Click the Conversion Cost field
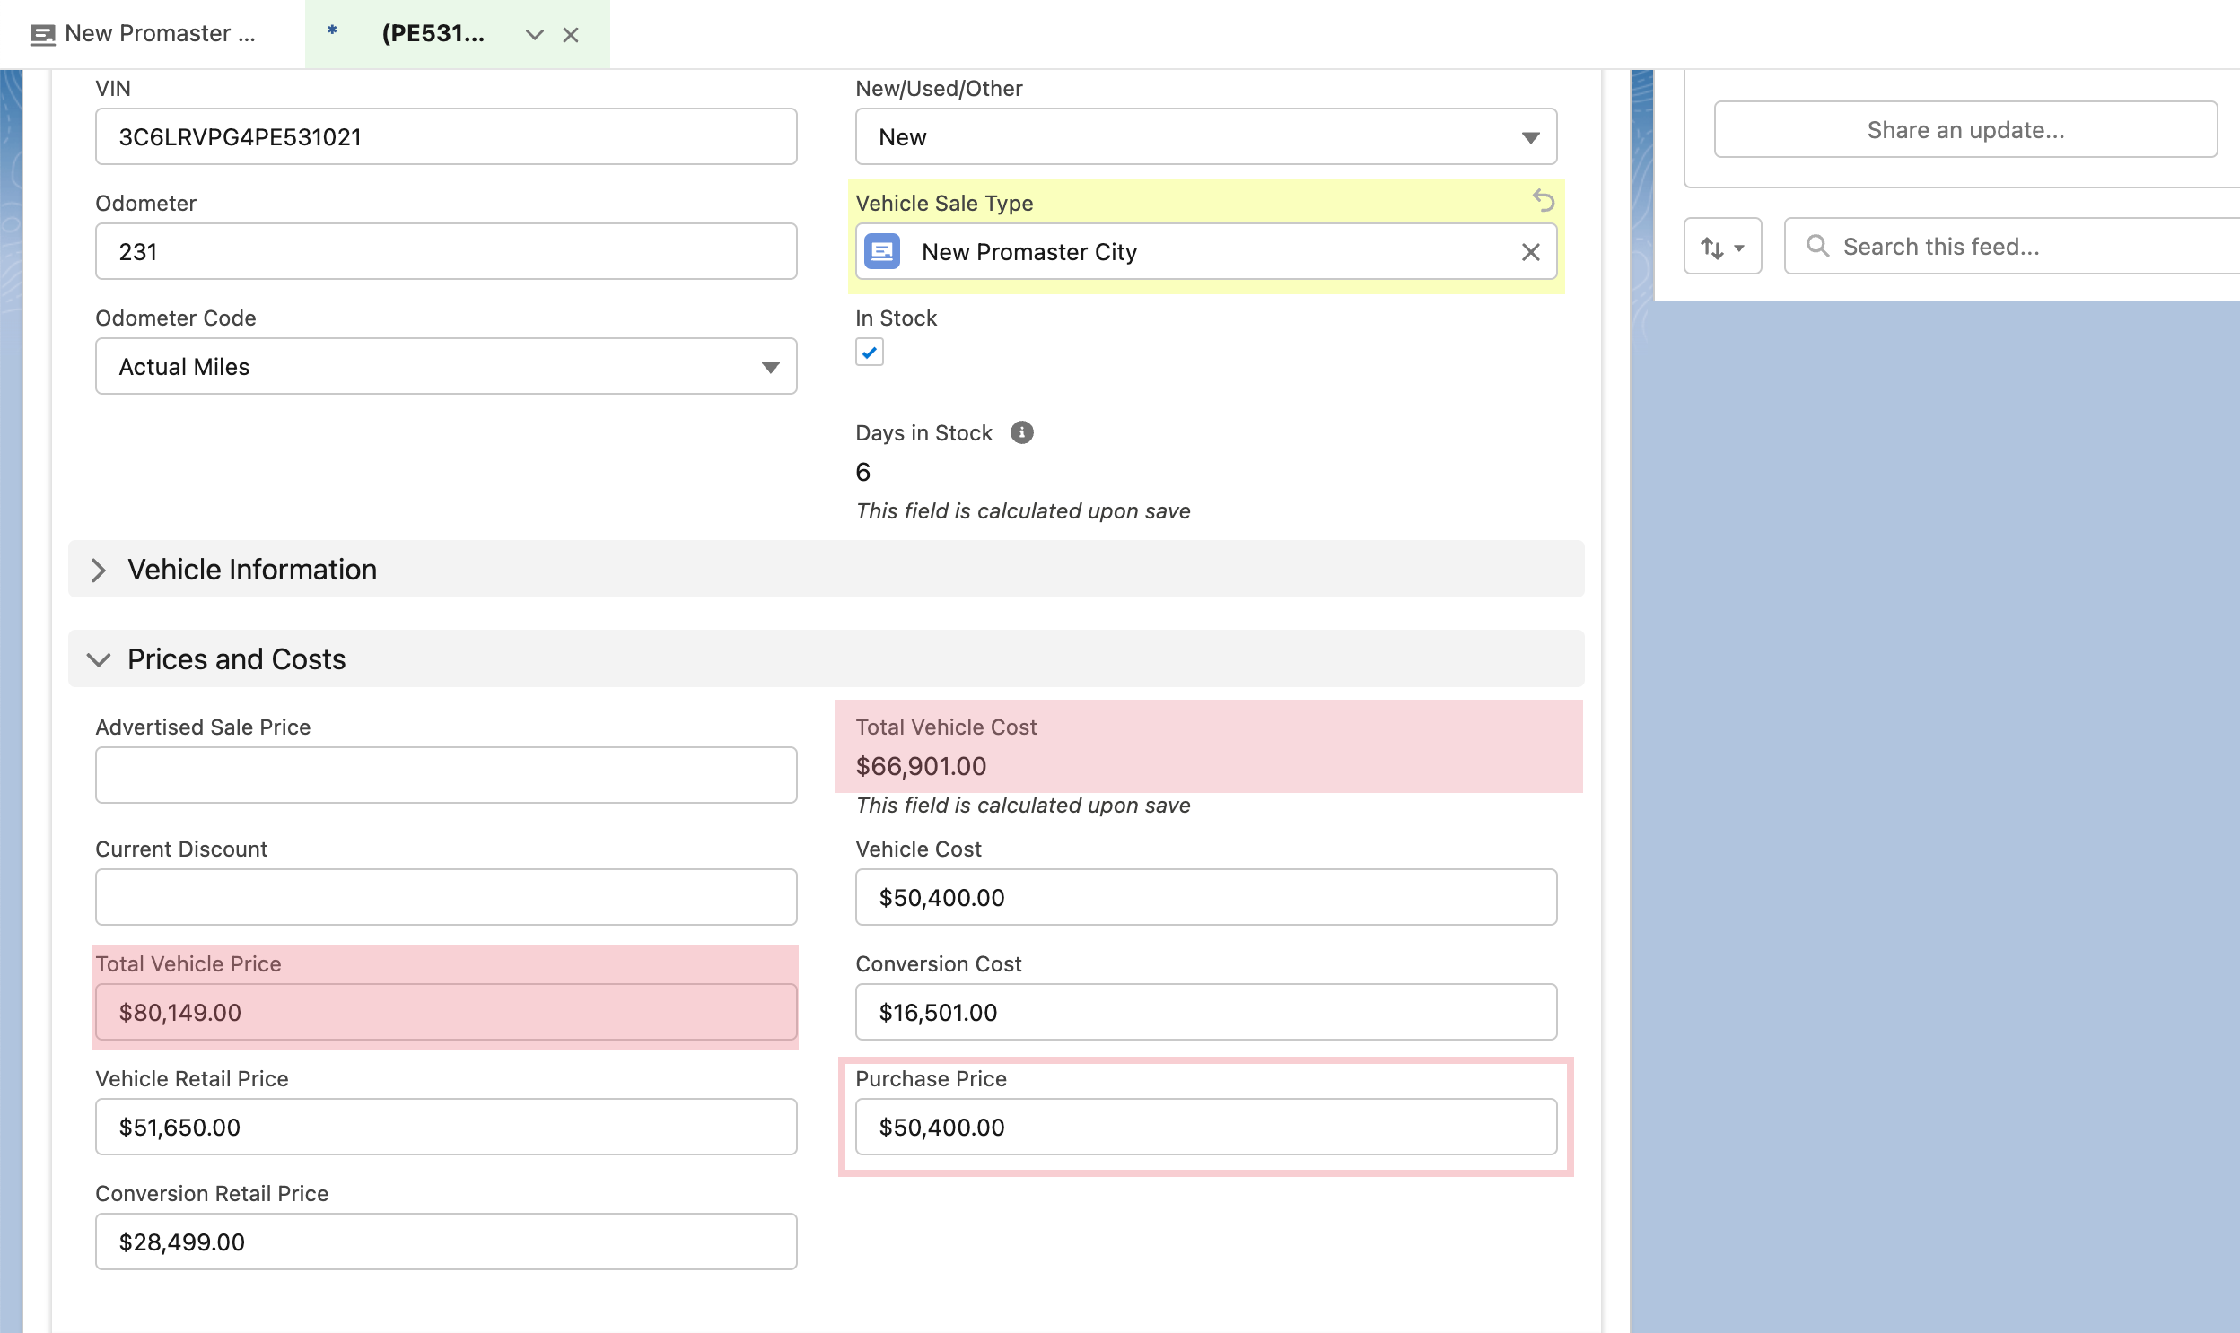The height and width of the screenshot is (1333, 2240). coord(1206,1013)
